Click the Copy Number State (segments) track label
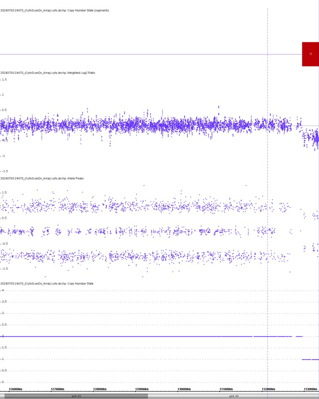This screenshot has height=399, width=319. [x=55, y=10]
